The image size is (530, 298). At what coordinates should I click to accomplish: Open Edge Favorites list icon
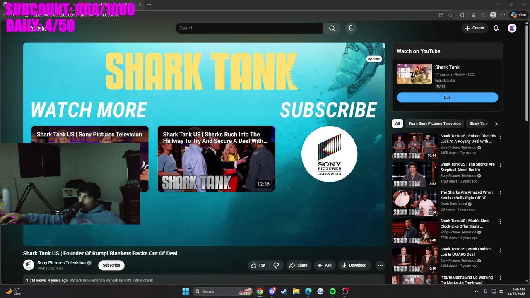point(483,15)
